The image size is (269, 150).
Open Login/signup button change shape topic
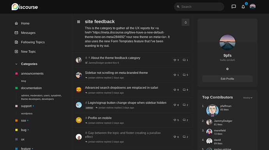[127, 103]
